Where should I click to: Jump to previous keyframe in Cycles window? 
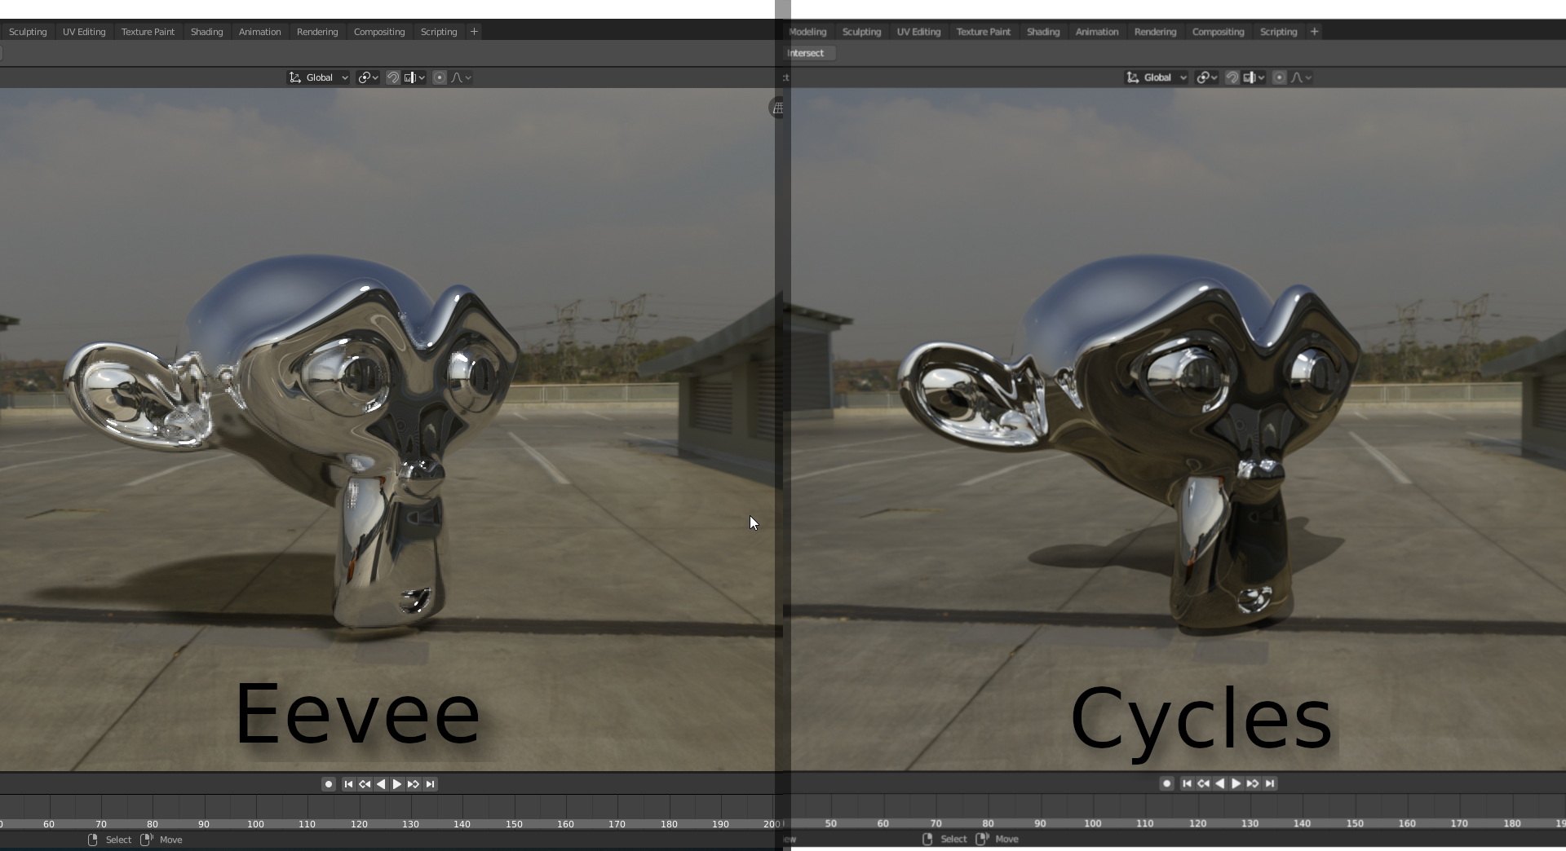click(1203, 783)
